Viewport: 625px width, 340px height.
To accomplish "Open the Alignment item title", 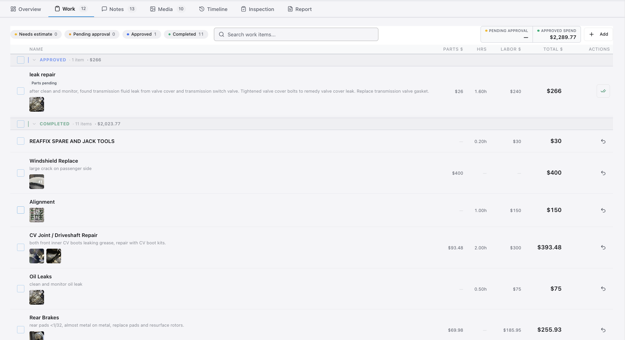I will pyautogui.click(x=42, y=202).
